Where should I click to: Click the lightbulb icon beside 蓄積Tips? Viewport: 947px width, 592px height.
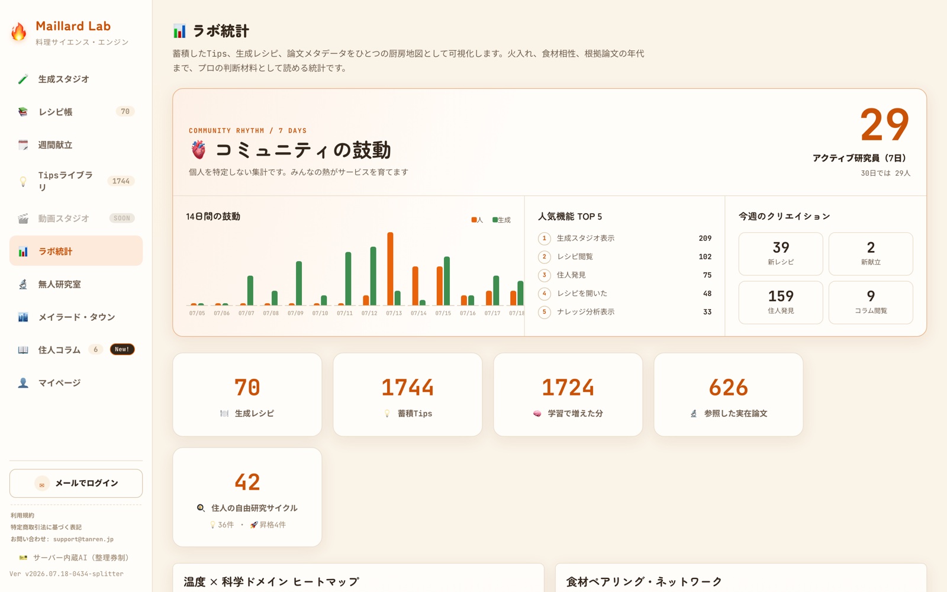[387, 414]
